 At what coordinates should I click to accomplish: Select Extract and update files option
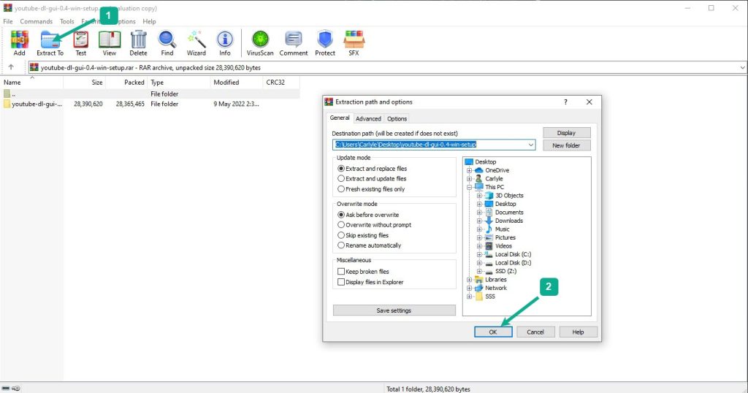[x=372, y=178]
